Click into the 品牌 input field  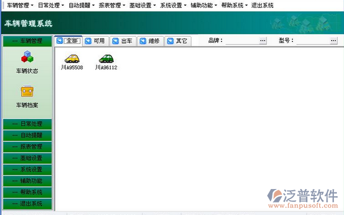242,41
